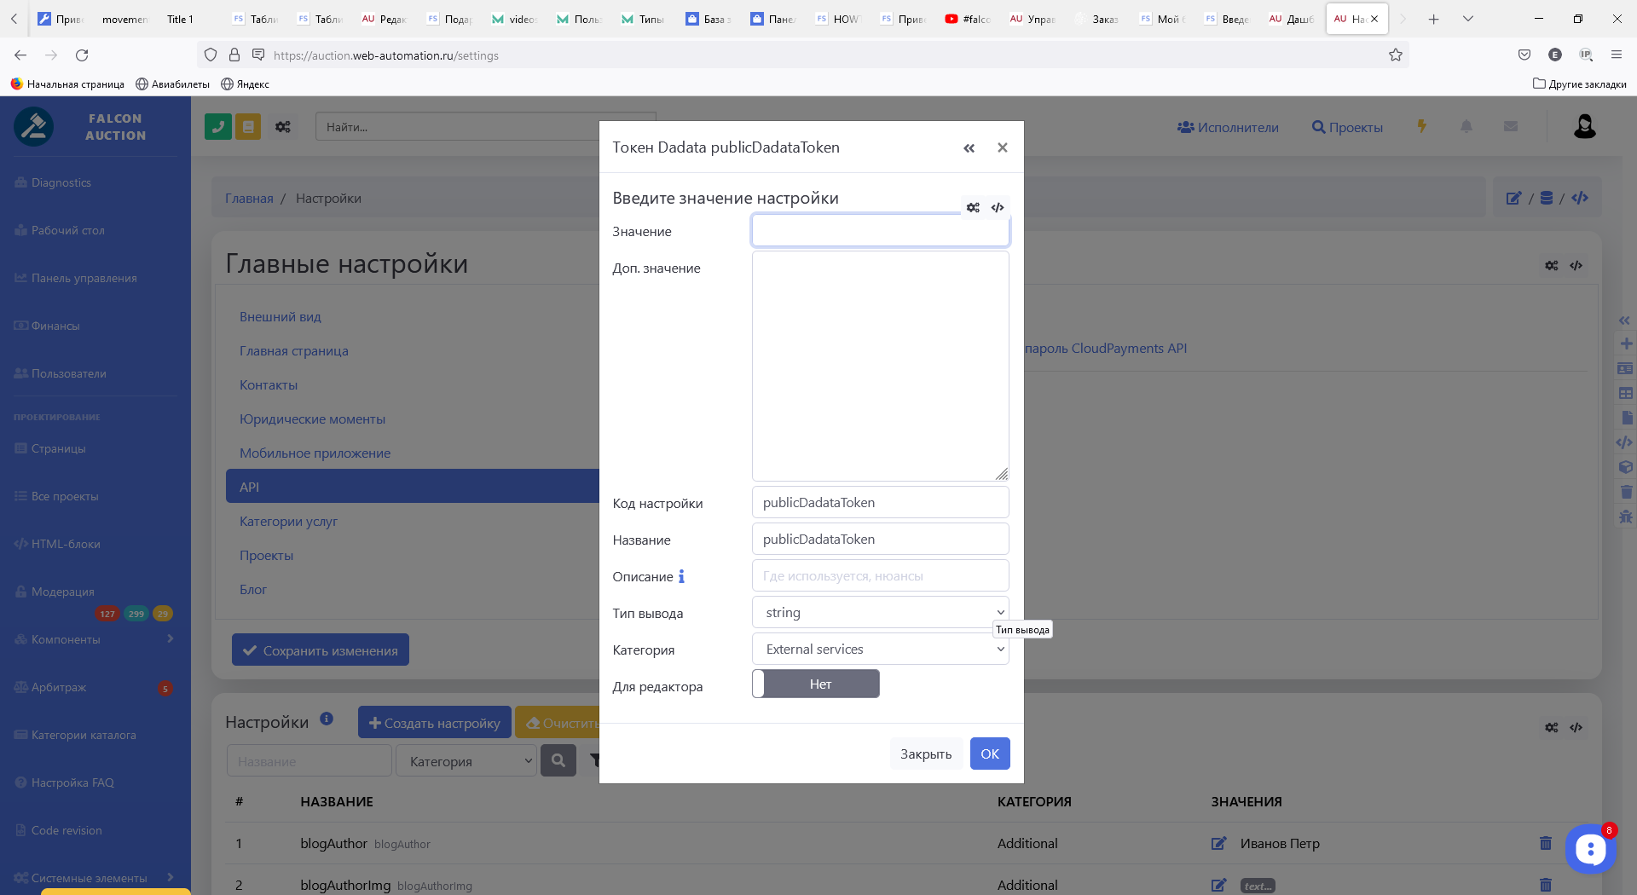Edit the blogAuthor value with pencil icon
The height and width of the screenshot is (895, 1637).
1219,843
